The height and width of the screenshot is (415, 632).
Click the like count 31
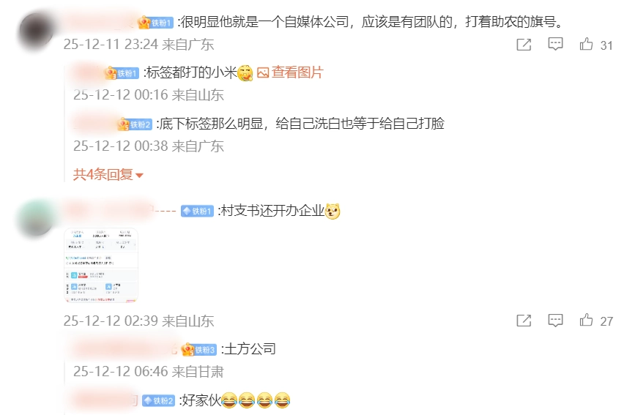(606, 45)
